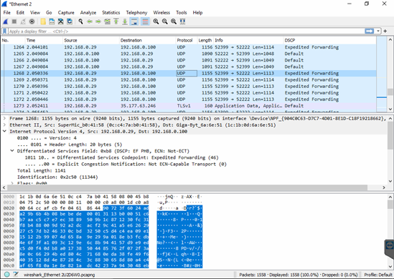The height and width of the screenshot is (279, 394).
Task: Expand the Flags field
Action: (11, 183)
